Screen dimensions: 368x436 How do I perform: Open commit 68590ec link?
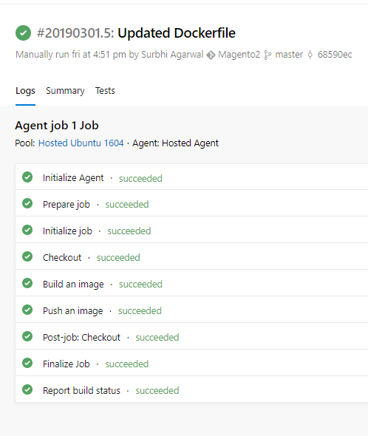point(335,55)
